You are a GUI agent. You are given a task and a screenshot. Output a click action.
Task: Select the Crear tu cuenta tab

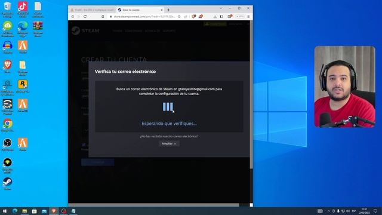pos(139,10)
